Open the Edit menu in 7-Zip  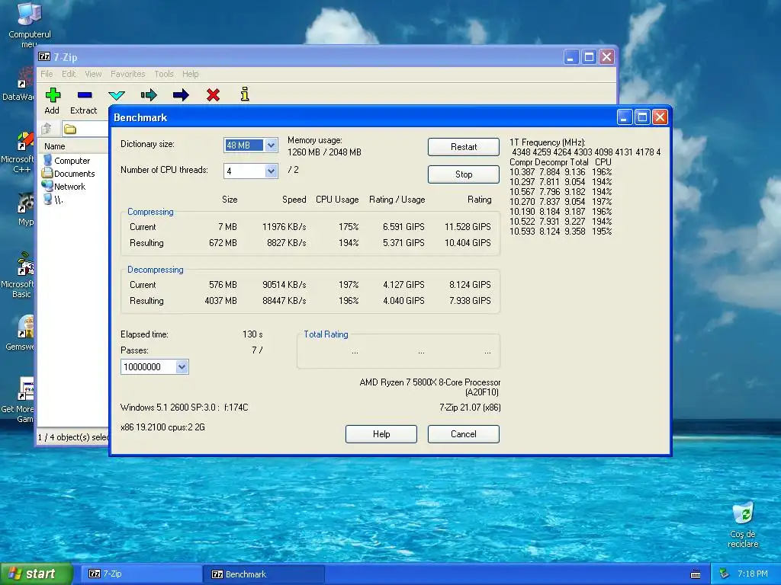point(69,74)
